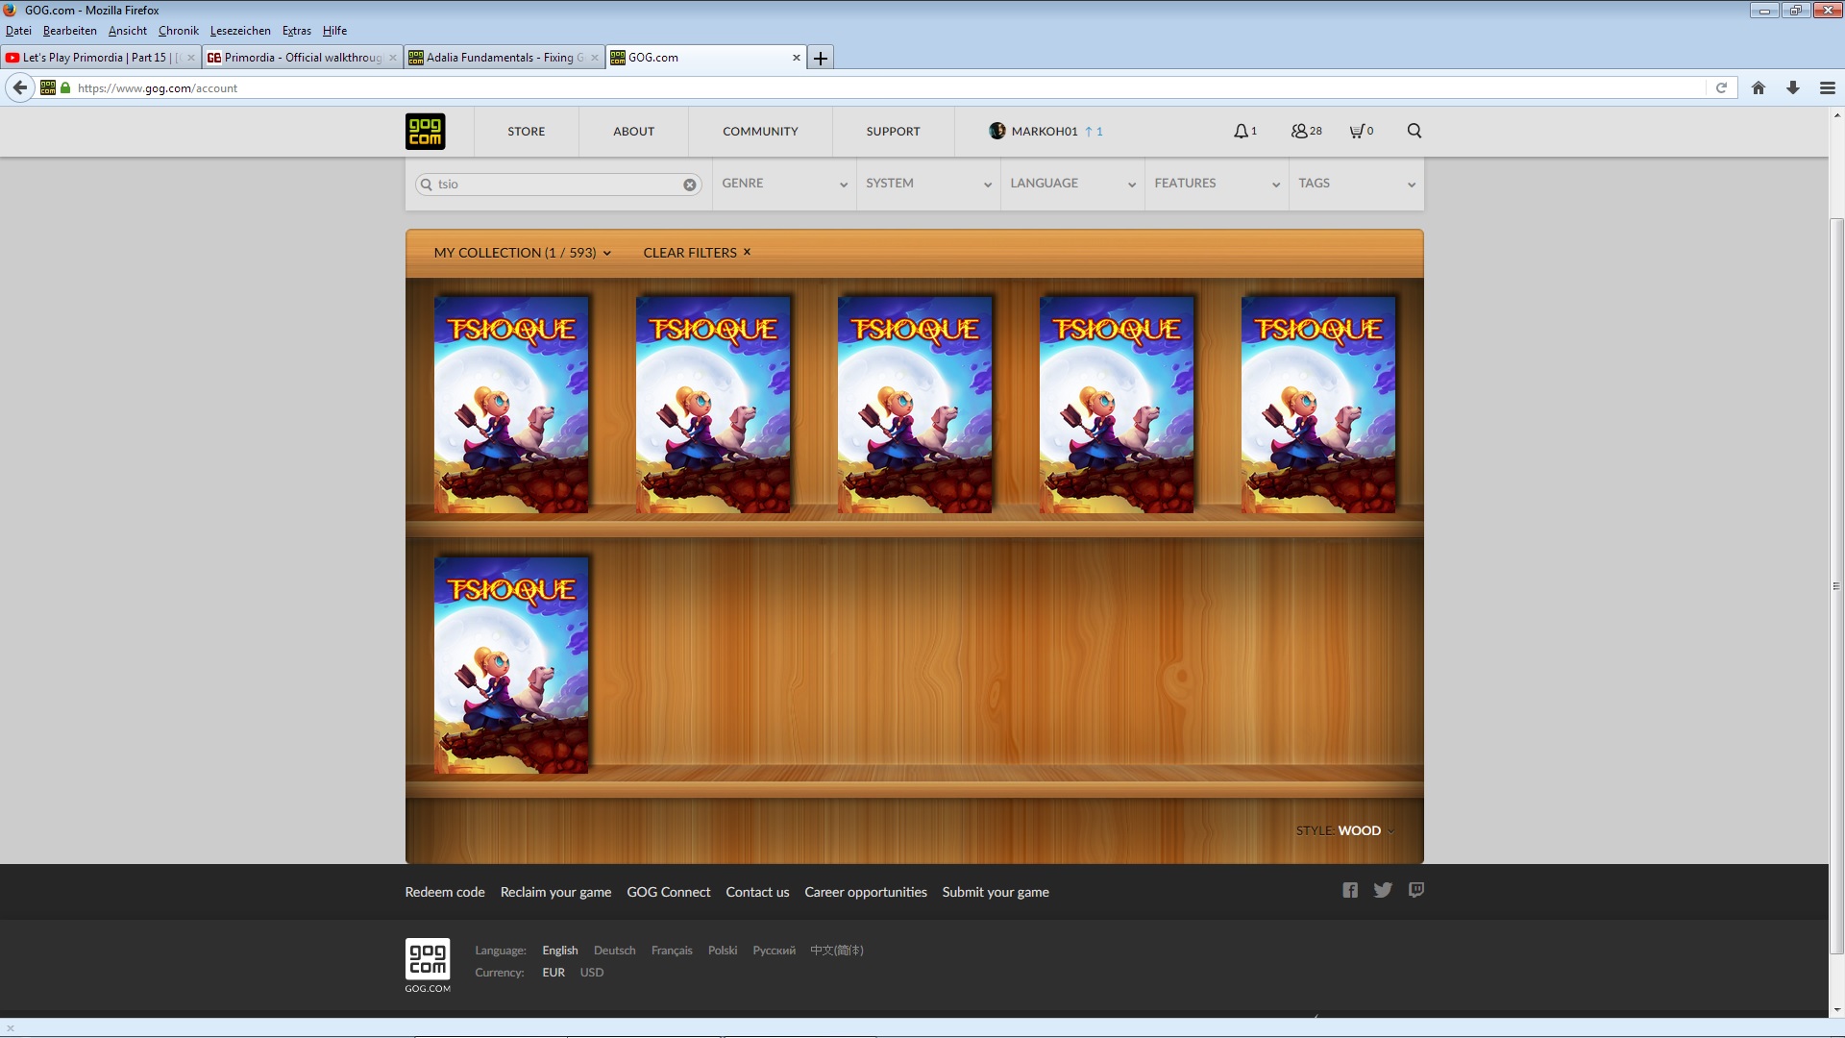Open a new tab with the plus button
The width and height of the screenshot is (1845, 1038).
point(821,58)
